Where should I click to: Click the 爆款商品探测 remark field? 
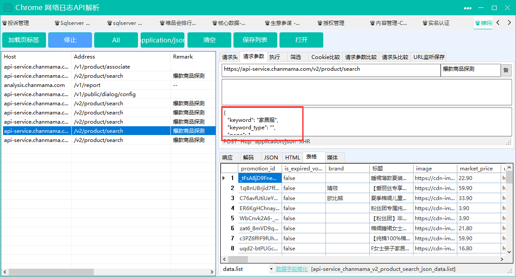coord(470,70)
